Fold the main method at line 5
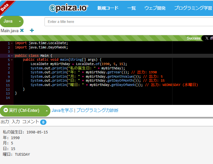The height and width of the screenshot is (164, 213). pos(12,60)
